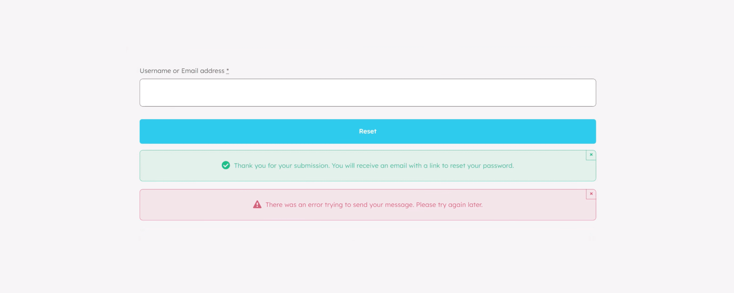Image resolution: width=734 pixels, height=293 pixels.
Task: Close the red error alert
Action: pos(591,194)
